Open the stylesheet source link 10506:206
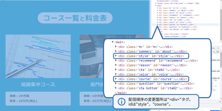 point(216,71)
